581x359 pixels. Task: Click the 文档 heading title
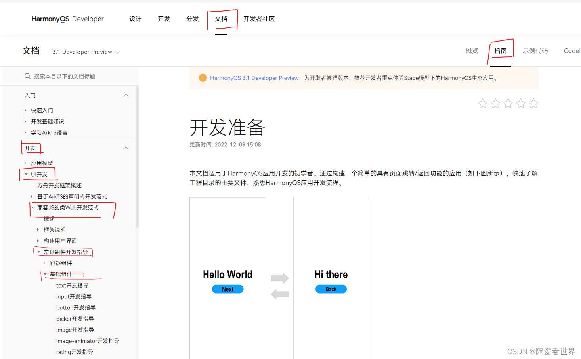(x=31, y=51)
